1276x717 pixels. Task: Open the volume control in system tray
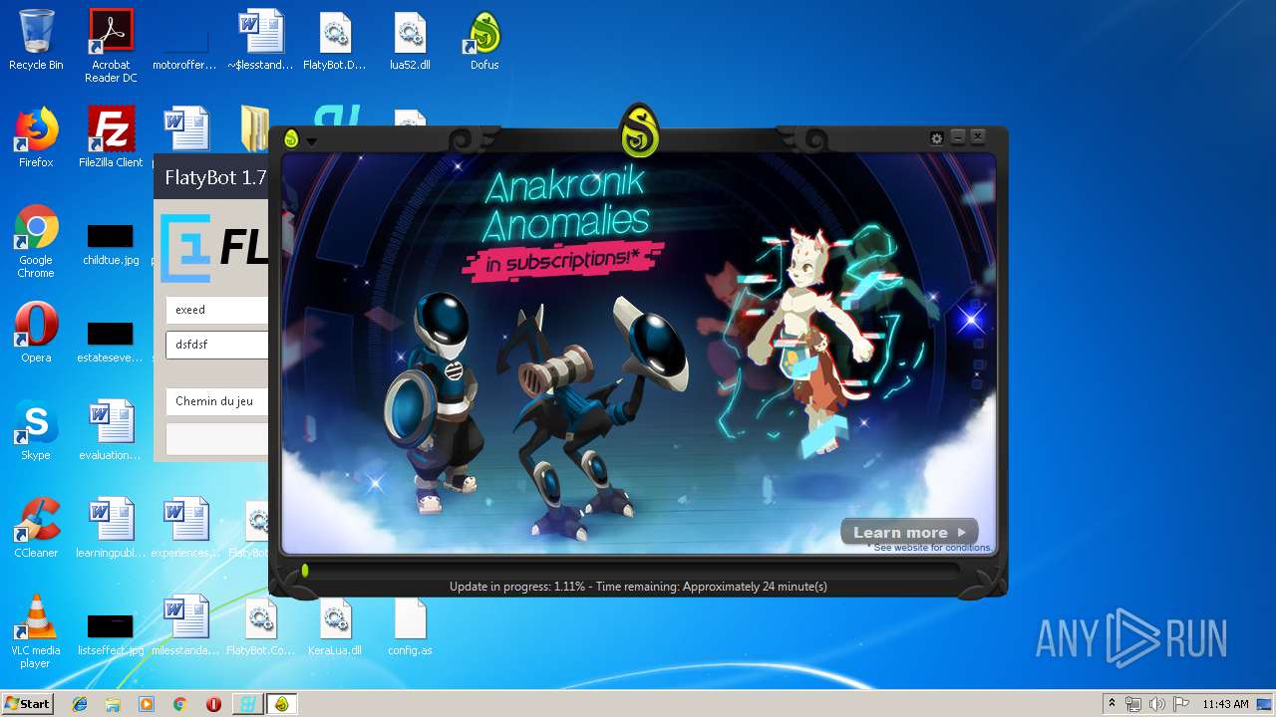click(1157, 704)
